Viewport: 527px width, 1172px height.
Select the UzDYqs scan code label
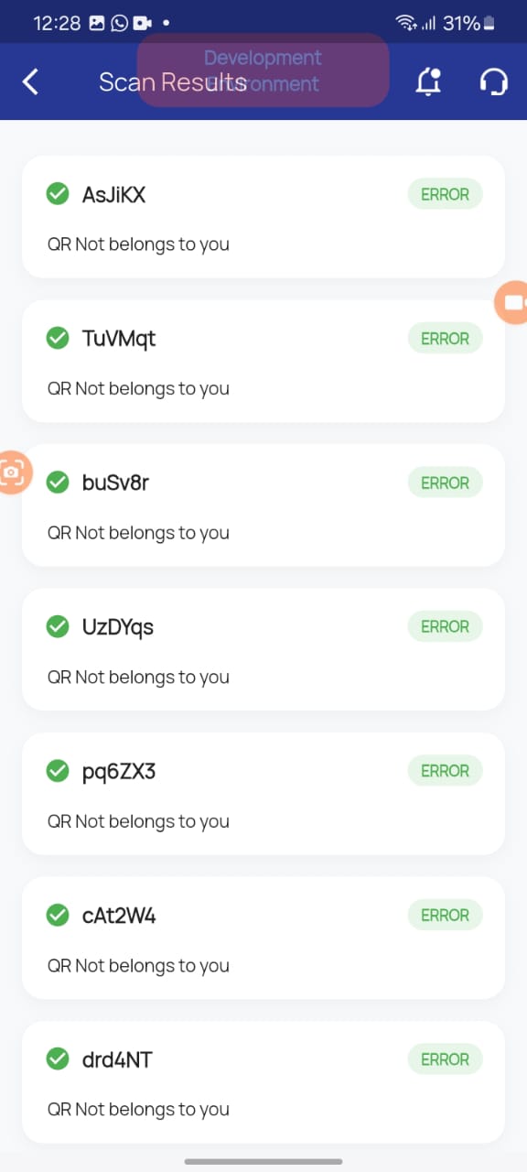tap(118, 627)
